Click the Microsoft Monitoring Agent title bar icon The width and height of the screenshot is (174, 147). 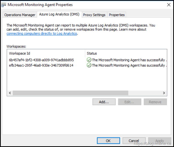click(x=4, y=5)
